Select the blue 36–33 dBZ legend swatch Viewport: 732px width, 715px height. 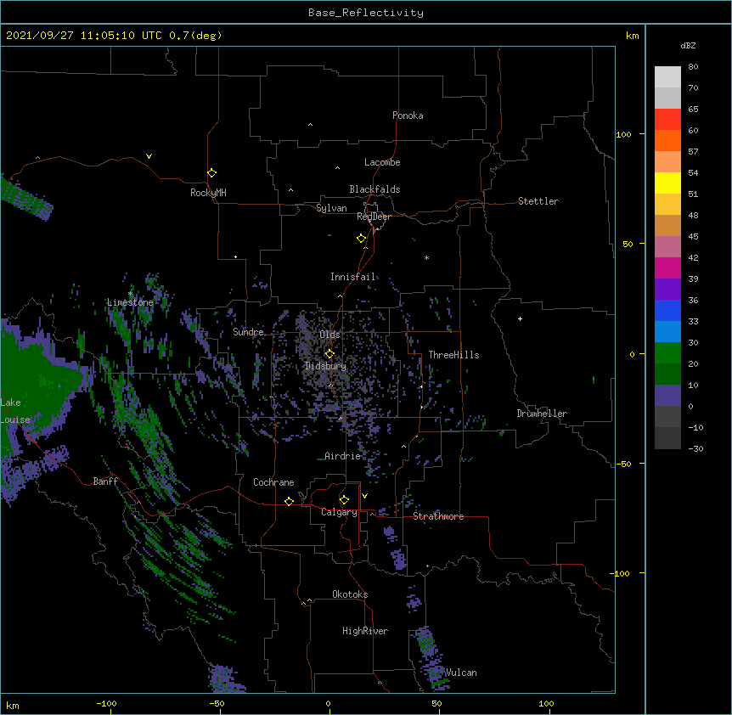[667, 310]
